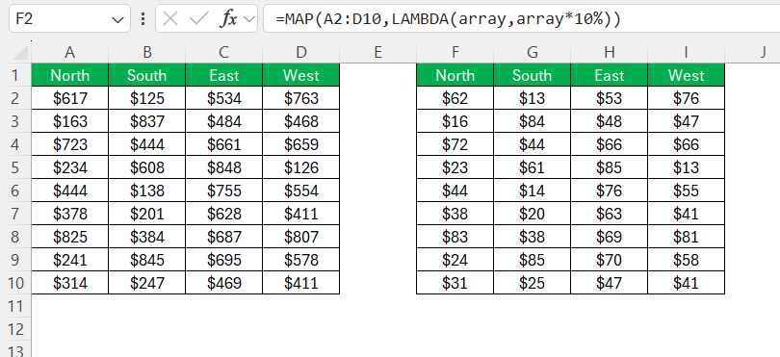Click West header cell in column D
Viewport: 780px width, 357px height.
tap(301, 75)
